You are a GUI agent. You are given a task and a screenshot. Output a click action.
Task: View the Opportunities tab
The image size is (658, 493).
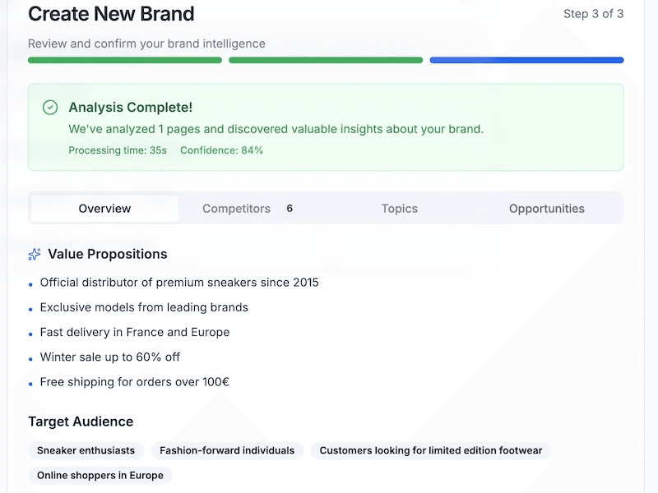[x=546, y=209]
